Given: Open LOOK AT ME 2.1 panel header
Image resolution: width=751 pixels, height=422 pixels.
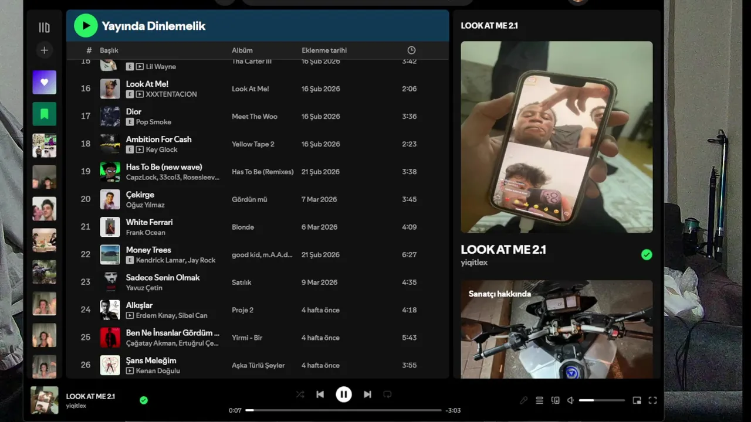Looking at the screenshot, I should tap(489, 26).
